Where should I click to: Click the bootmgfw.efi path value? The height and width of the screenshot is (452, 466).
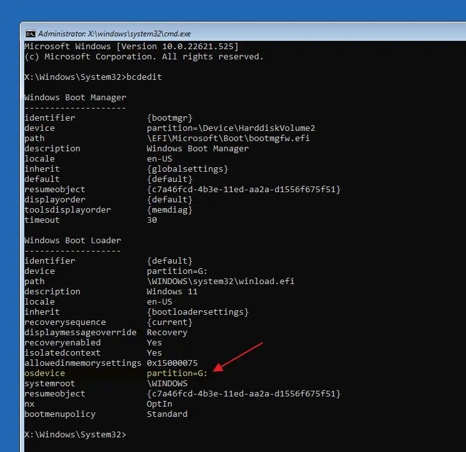pyautogui.click(x=229, y=138)
